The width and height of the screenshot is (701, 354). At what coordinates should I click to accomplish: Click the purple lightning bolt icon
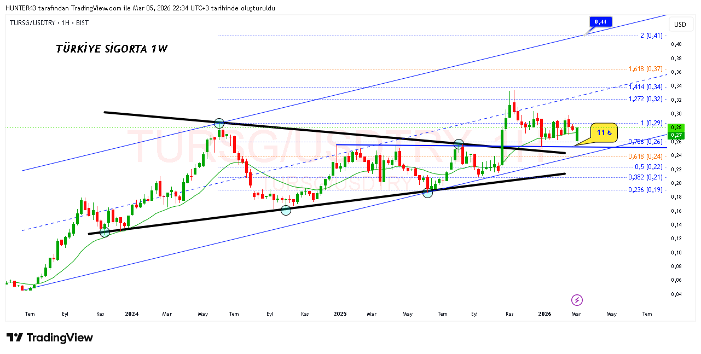pyautogui.click(x=577, y=300)
